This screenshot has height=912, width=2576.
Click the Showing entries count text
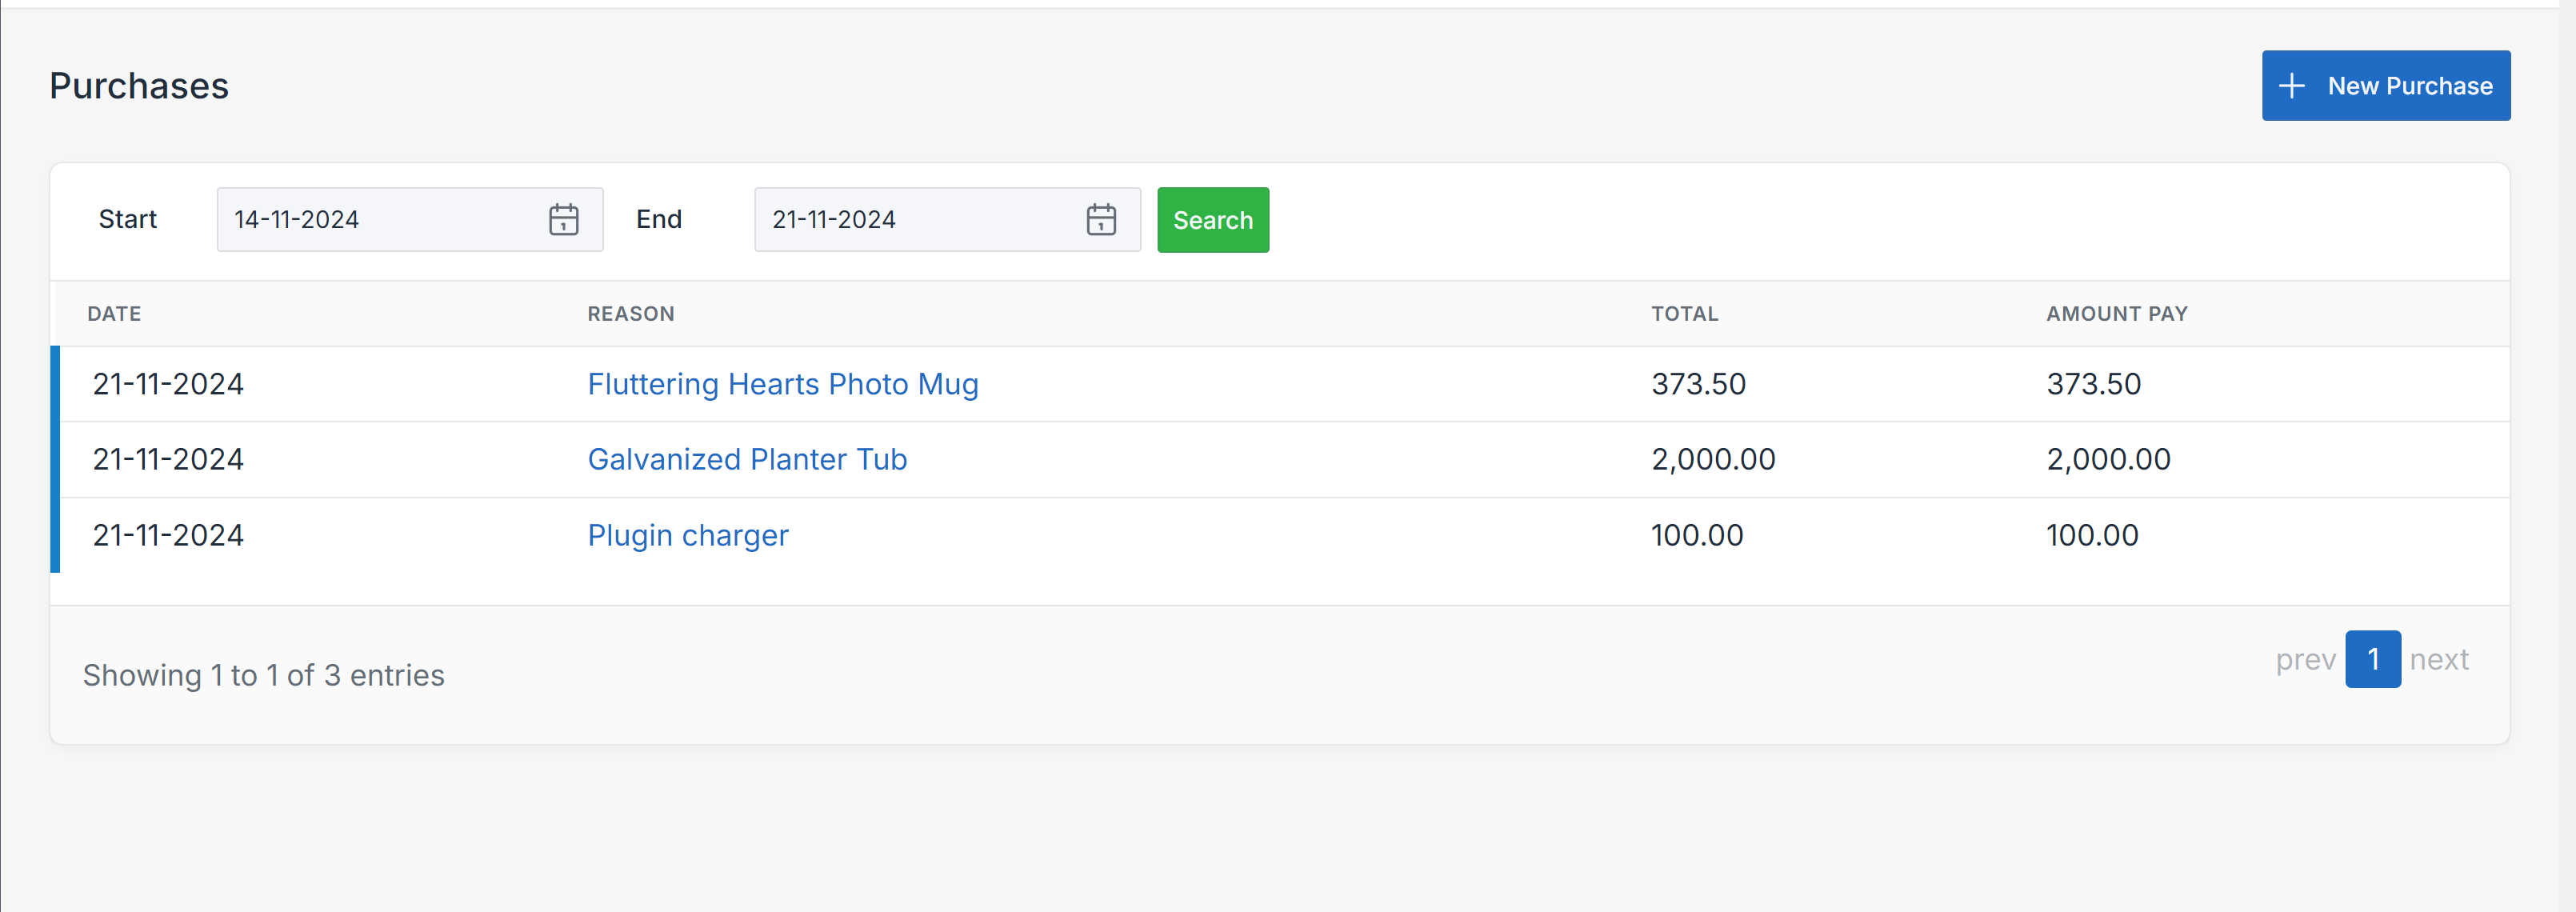pyautogui.click(x=263, y=675)
